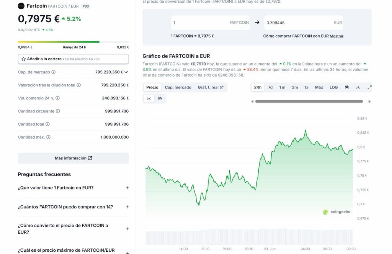Click the star icon in Añadir a la cartera
The height and width of the screenshot is (254, 392).
point(23,59)
